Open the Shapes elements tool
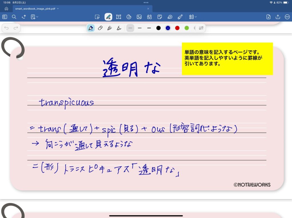The height and width of the screenshot is (218, 292). pos(149,17)
